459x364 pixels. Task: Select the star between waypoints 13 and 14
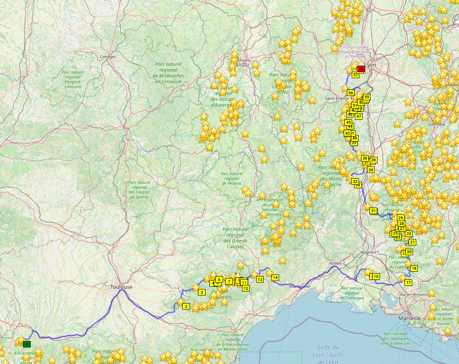click(269, 273)
